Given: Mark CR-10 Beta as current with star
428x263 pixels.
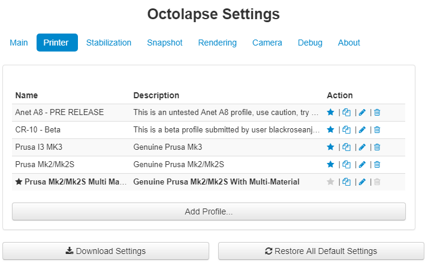Looking at the screenshot, I should click(331, 129).
